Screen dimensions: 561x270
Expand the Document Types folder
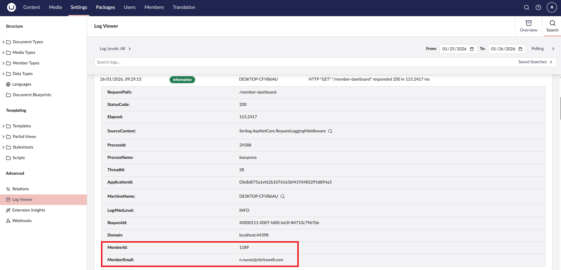click(3, 42)
